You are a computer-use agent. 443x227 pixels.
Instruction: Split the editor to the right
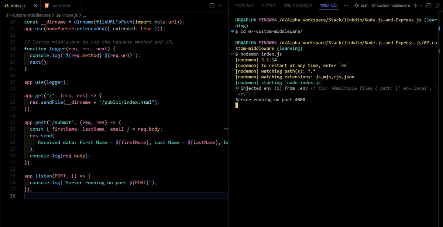click(212, 6)
